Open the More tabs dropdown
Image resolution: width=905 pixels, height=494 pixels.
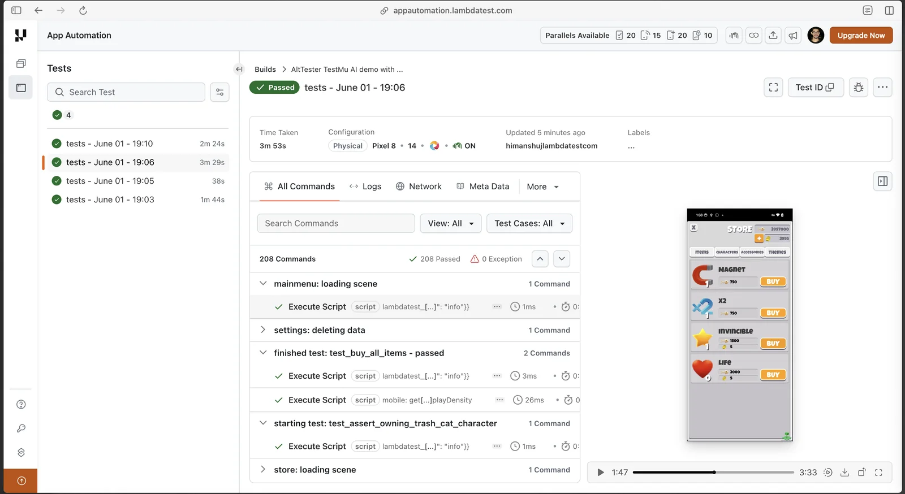pyautogui.click(x=543, y=187)
